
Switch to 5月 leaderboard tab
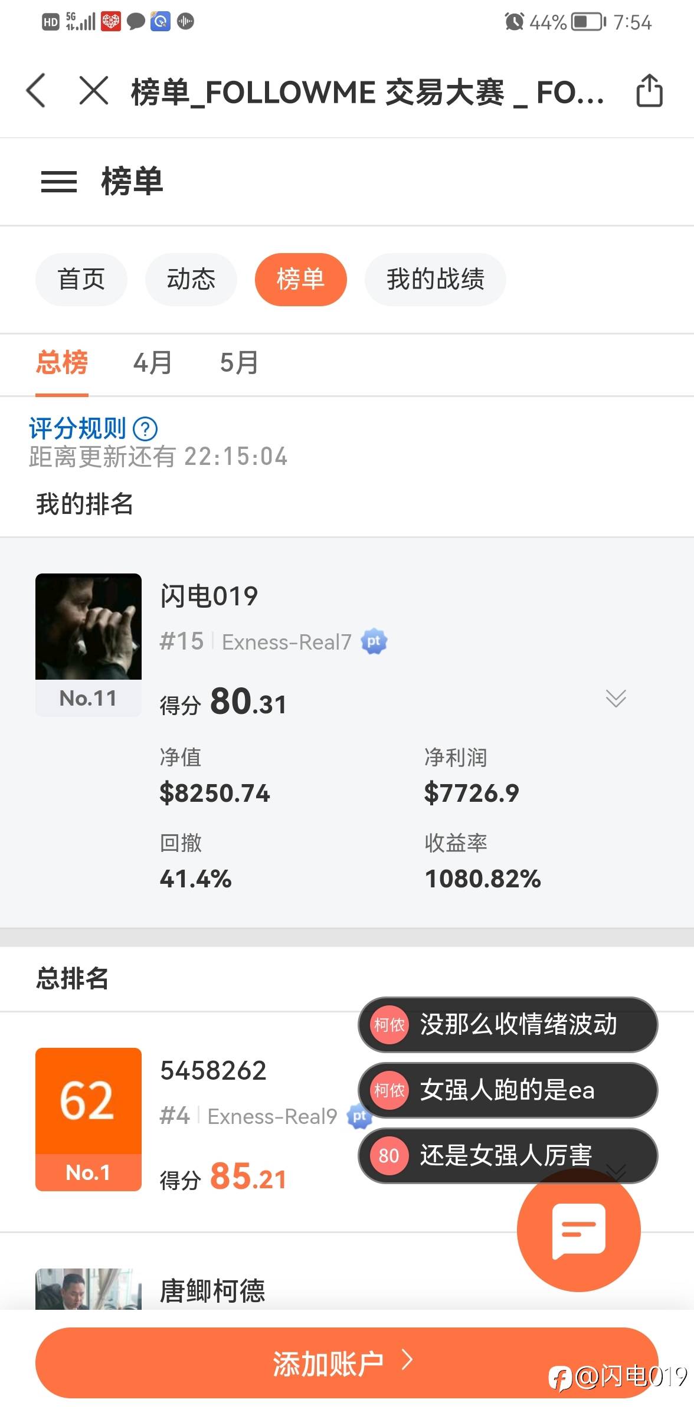point(239,362)
